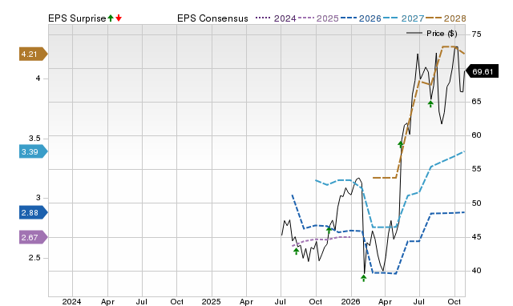Image resolution: width=513 pixels, height=306 pixels.
Task: Click the Jul label between 2025 and 2026
Action: click(x=281, y=302)
